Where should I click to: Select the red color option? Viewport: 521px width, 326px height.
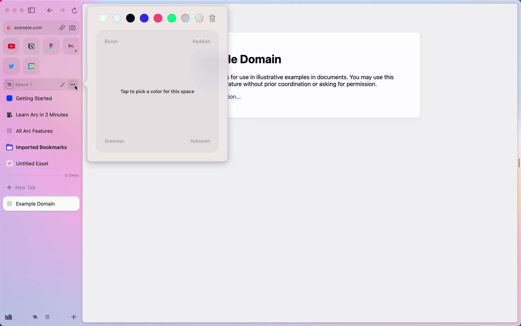click(x=158, y=18)
